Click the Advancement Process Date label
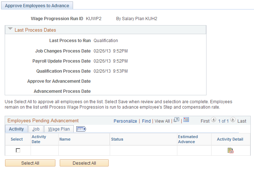The image size is (254, 169). (x=62, y=91)
